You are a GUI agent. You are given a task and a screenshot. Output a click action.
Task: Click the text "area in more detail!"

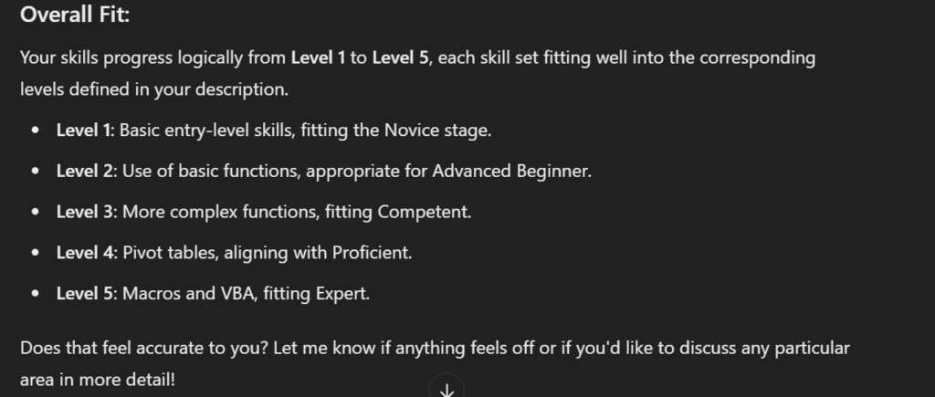tap(97, 379)
